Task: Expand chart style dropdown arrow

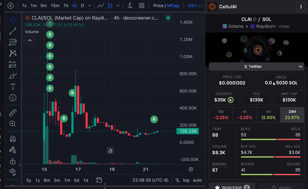Action: pos(118,5)
